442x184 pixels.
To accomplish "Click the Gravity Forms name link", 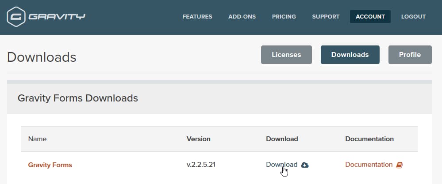I will tap(50, 165).
